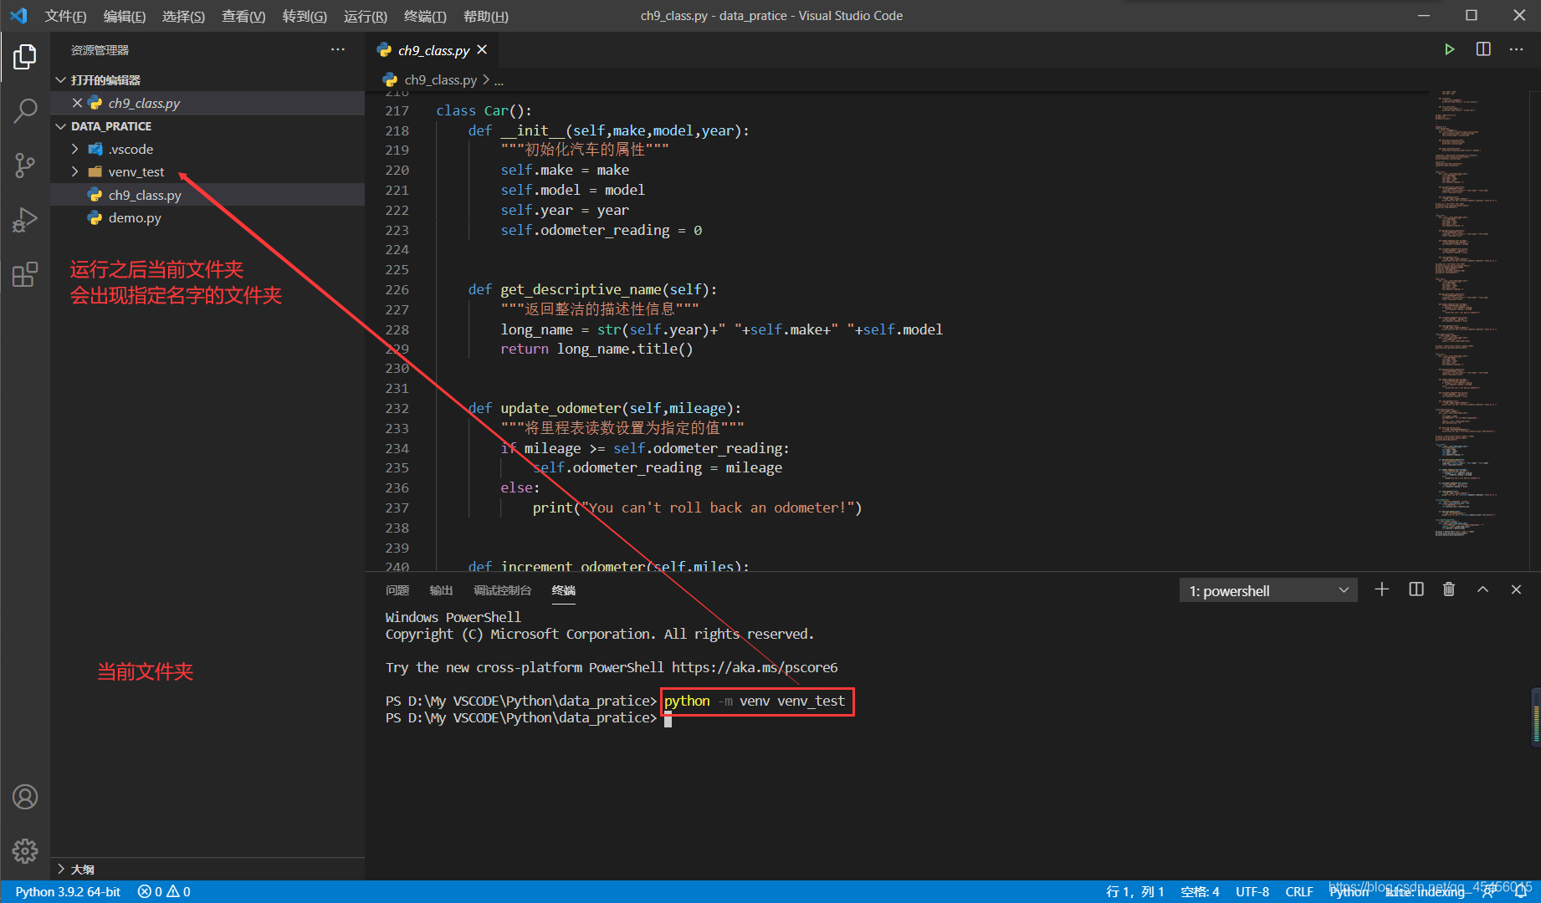1541x903 pixels.
Task: Collapse the Open Editors section
Action: [61, 80]
